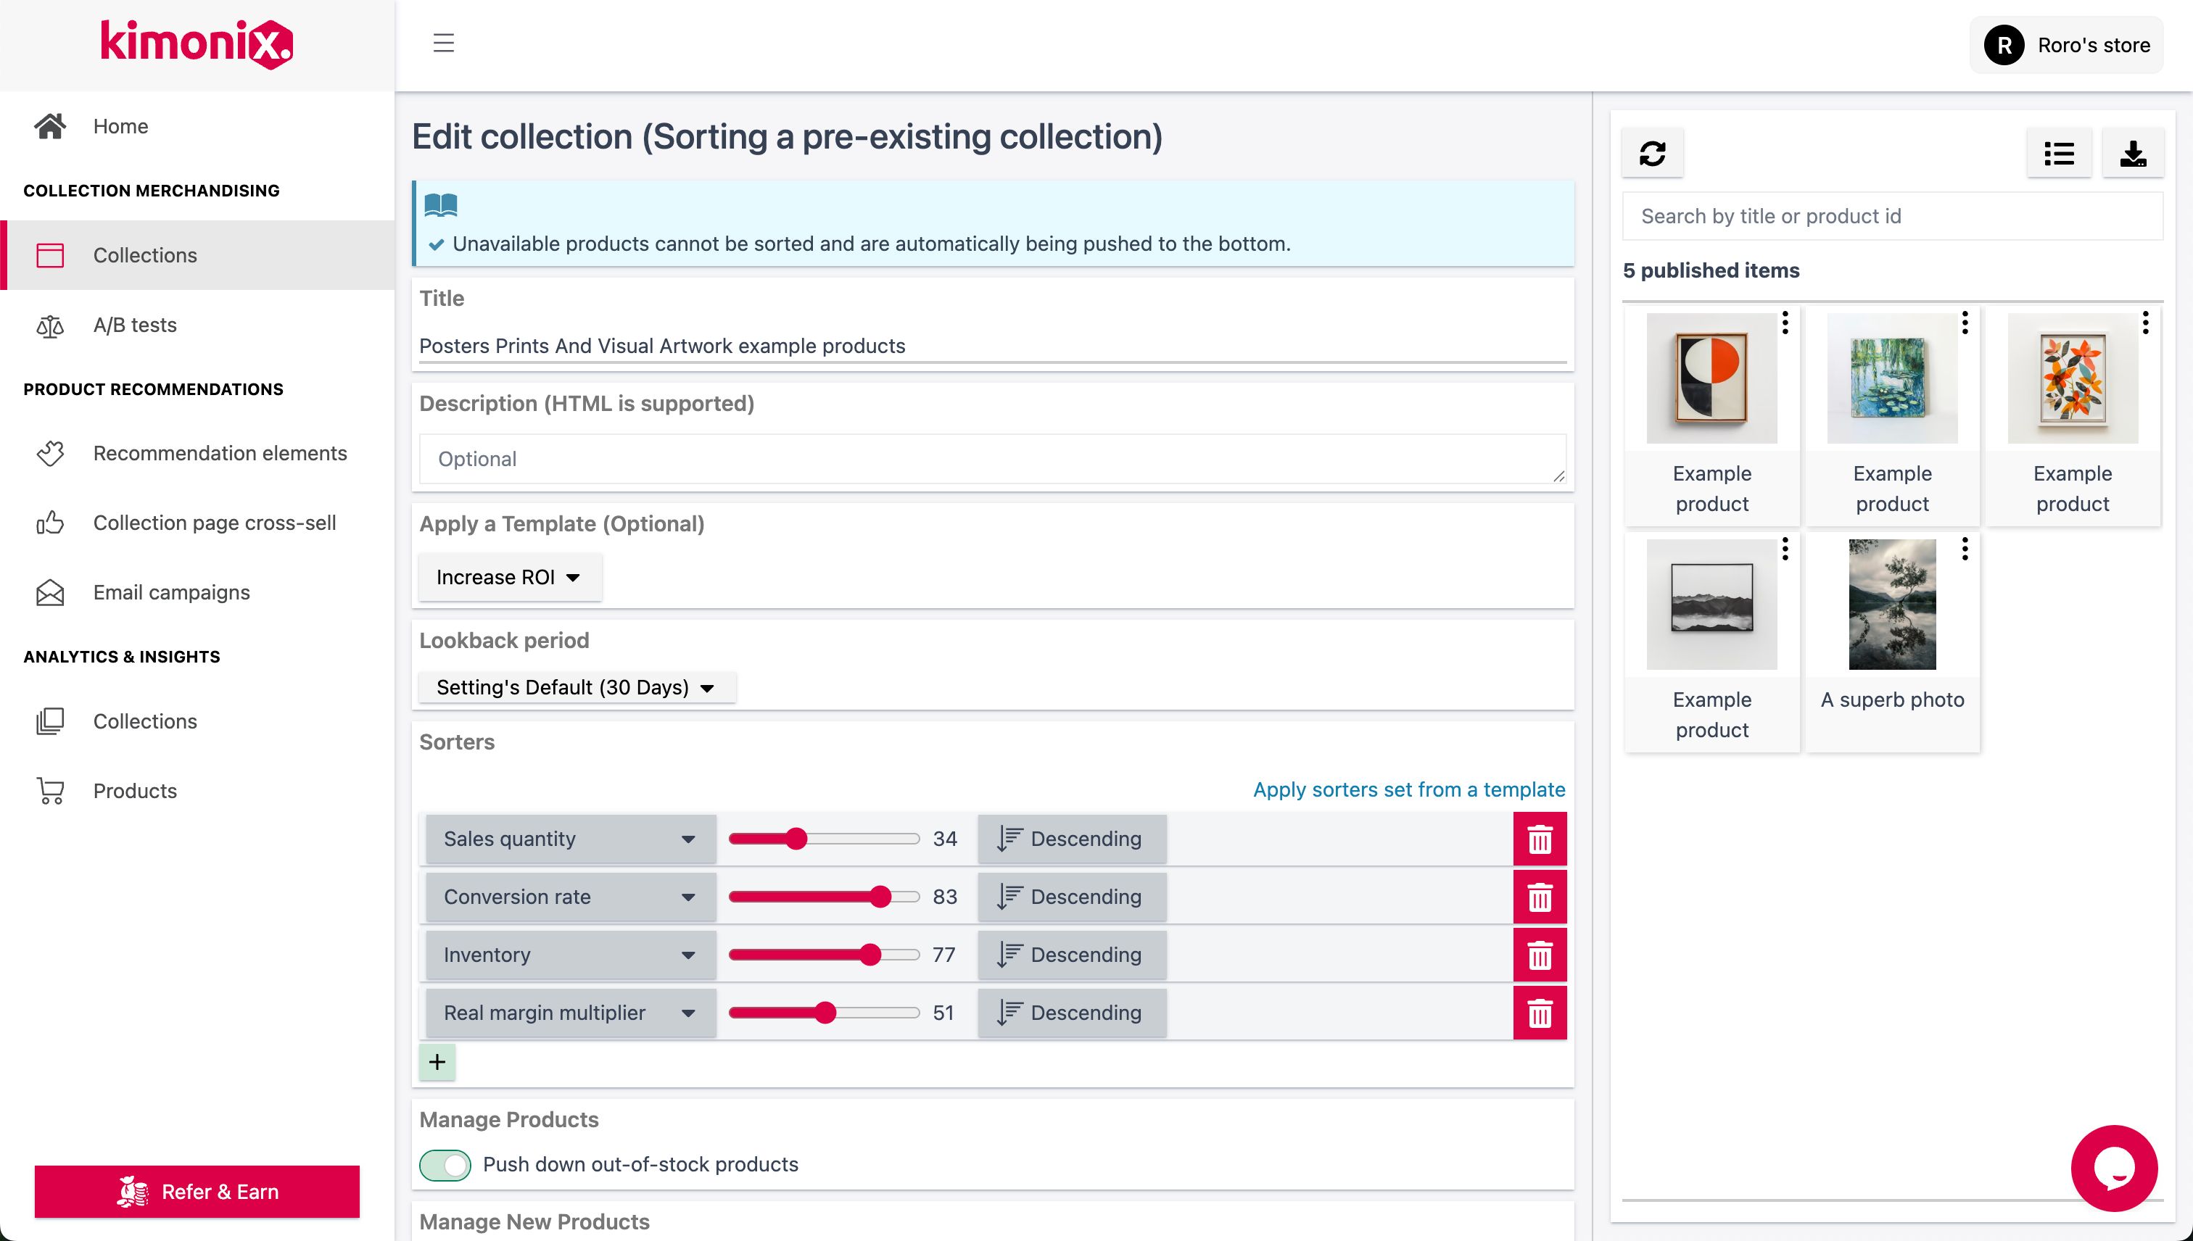Image resolution: width=2193 pixels, height=1241 pixels.
Task: Toggle Conversion rate Descending sort order
Action: pos(1071,897)
